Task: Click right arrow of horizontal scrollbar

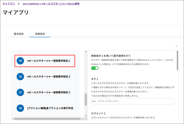Action: pos(82,119)
